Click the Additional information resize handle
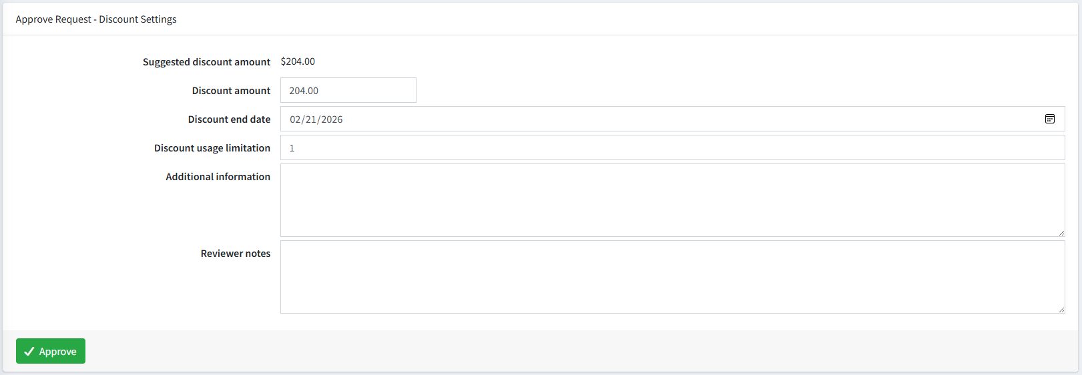This screenshot has width=1082, height=375. (1061, 232)
